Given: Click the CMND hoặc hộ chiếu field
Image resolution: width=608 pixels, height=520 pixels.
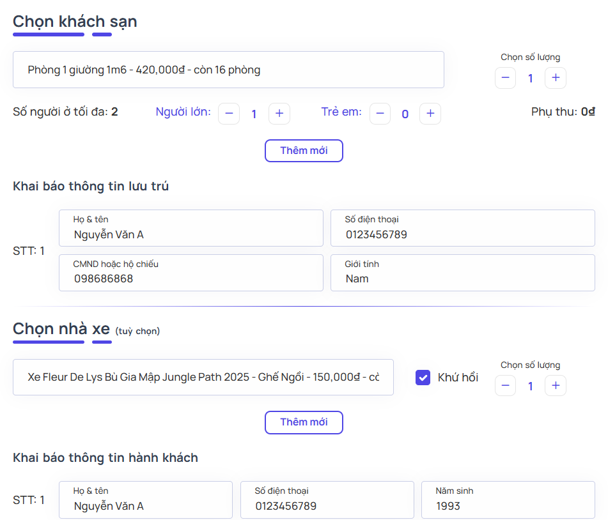Looking at the screenshot, I should click(x=191, y=273).
